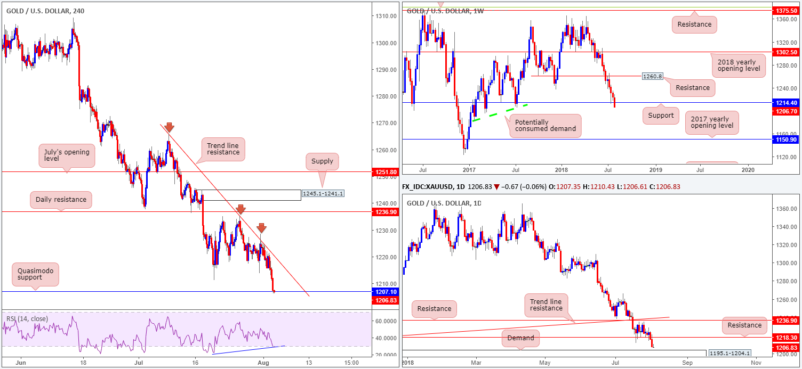Click the 'Sep' label on the daily time axis
The image size is (802, 369).
coord(687,363)
